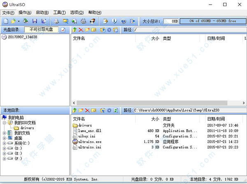
Task: Click red X delete icon in disc pane toolbar
Action: point(81,30)
